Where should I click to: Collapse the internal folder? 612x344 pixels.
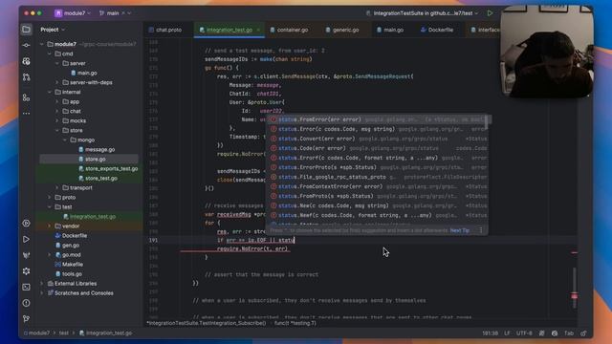50,92
